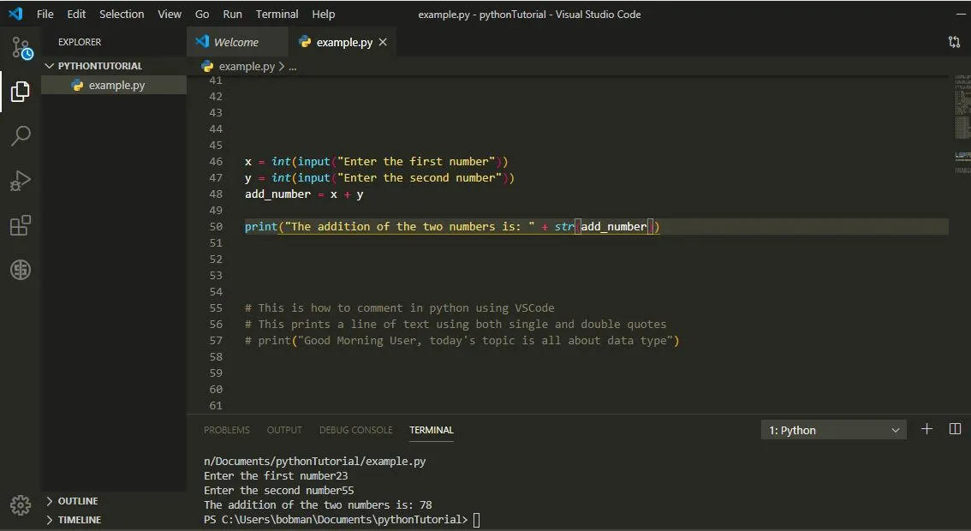Click the editor minimap
Screen dimensions: 971x531
(x=962, y=124)
